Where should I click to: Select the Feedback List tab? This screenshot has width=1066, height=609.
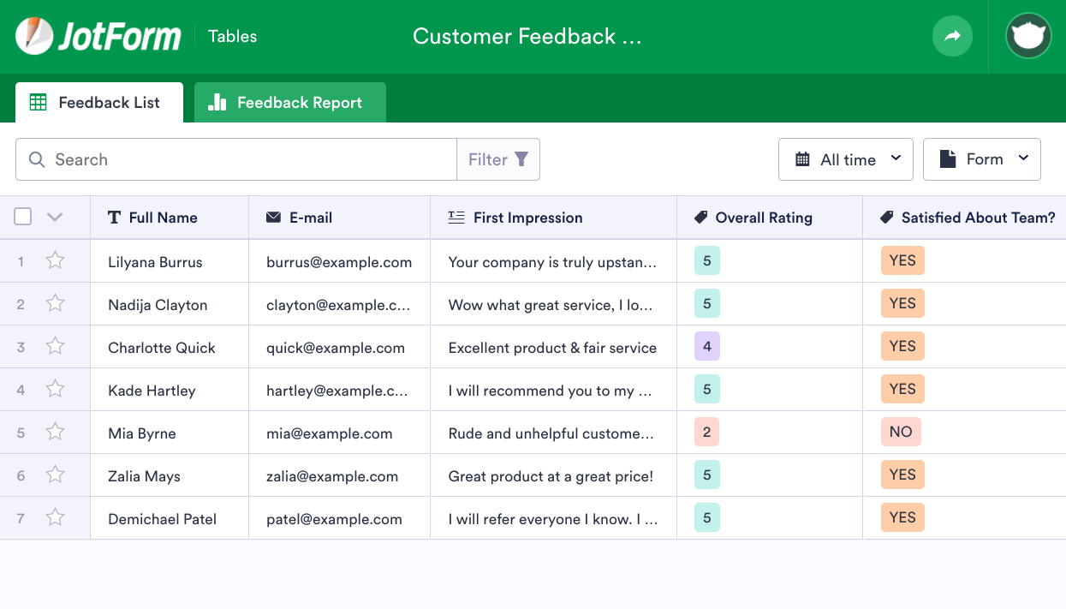(98, 102)
